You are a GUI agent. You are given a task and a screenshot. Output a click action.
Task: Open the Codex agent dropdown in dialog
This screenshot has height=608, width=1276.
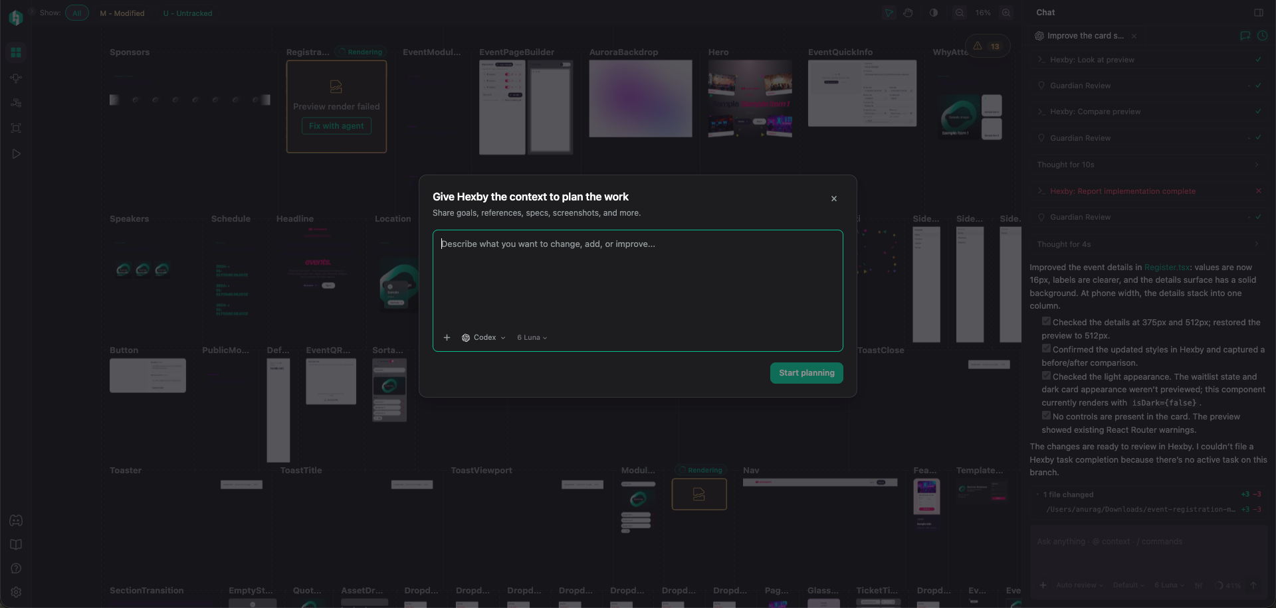tap(484, 338)
